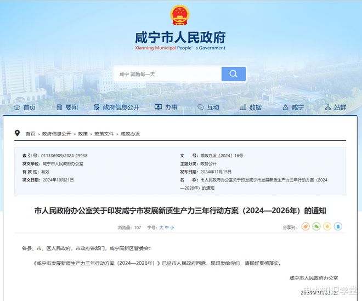
Task: Set font size to 中
Action: pyautogui.click(x=167, y=228)
